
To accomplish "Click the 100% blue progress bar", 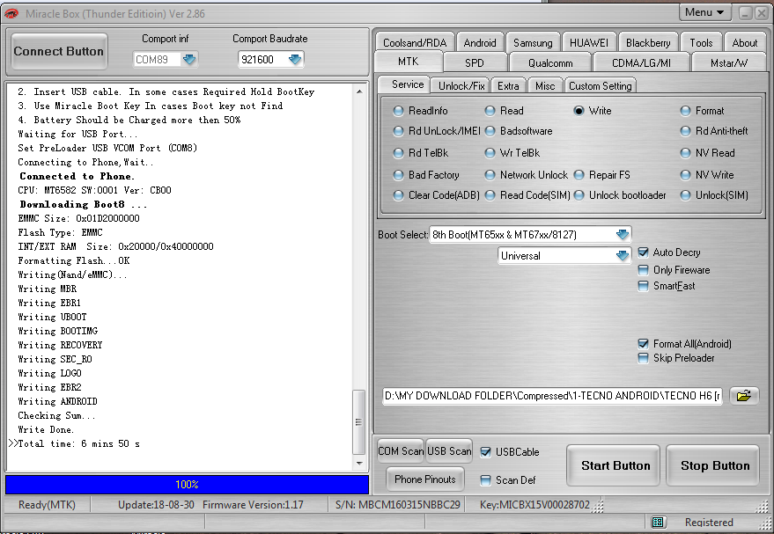I will click(187, 484).
